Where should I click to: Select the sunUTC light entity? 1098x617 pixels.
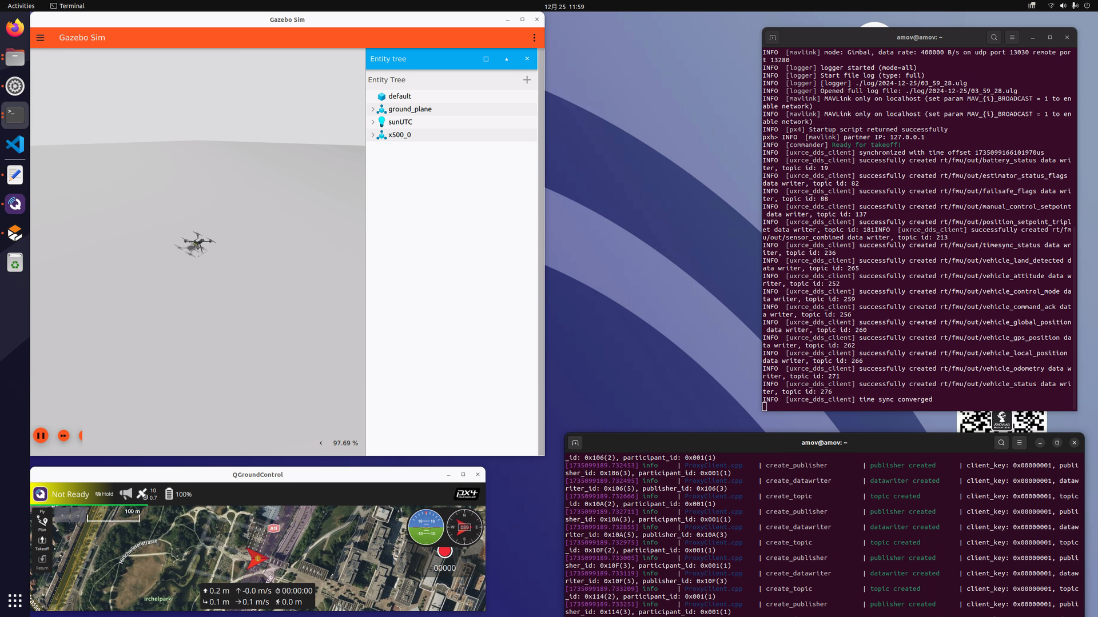[452, 122]
